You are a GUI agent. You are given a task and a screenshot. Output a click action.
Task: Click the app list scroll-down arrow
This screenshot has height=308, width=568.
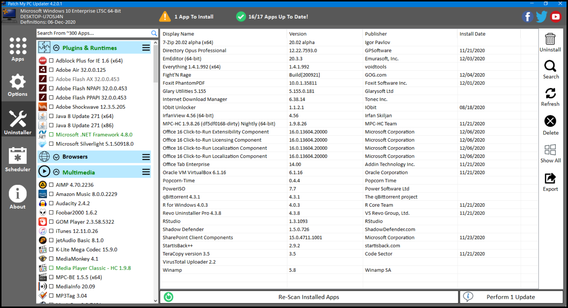pos(156,301)
